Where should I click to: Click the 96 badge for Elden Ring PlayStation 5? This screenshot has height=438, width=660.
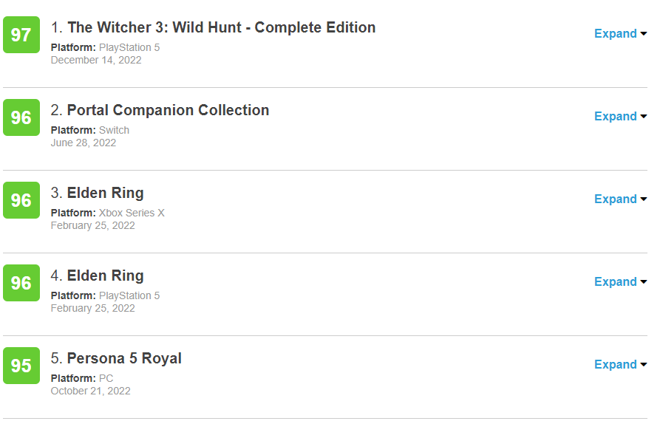coord(21,283)
